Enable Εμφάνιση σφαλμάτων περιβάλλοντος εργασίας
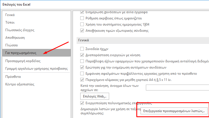 click(82, 74)
